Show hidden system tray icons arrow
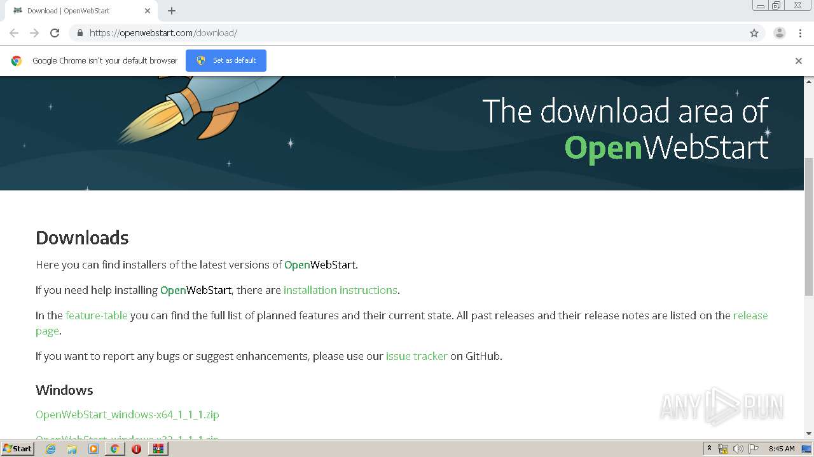The width and height of the screenshot is (814, 457). coord(709,449)
